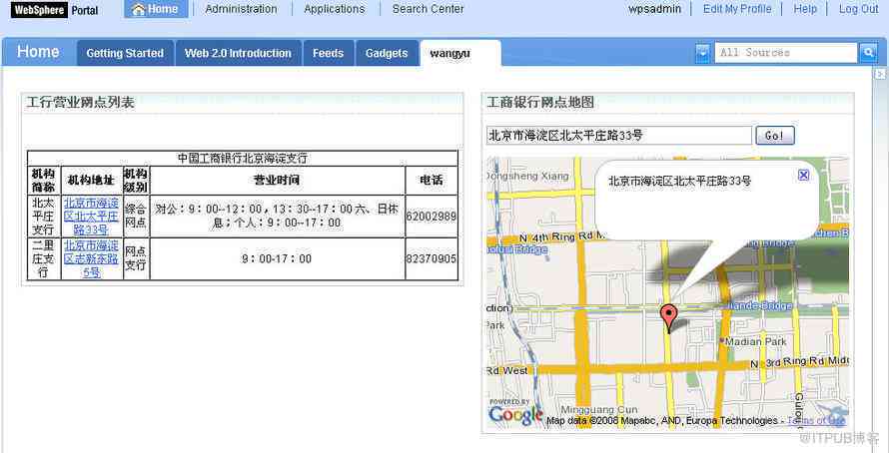Viewport: 889px width, 453px height.
Task: Click the All Sources search field
Action: 786,53
